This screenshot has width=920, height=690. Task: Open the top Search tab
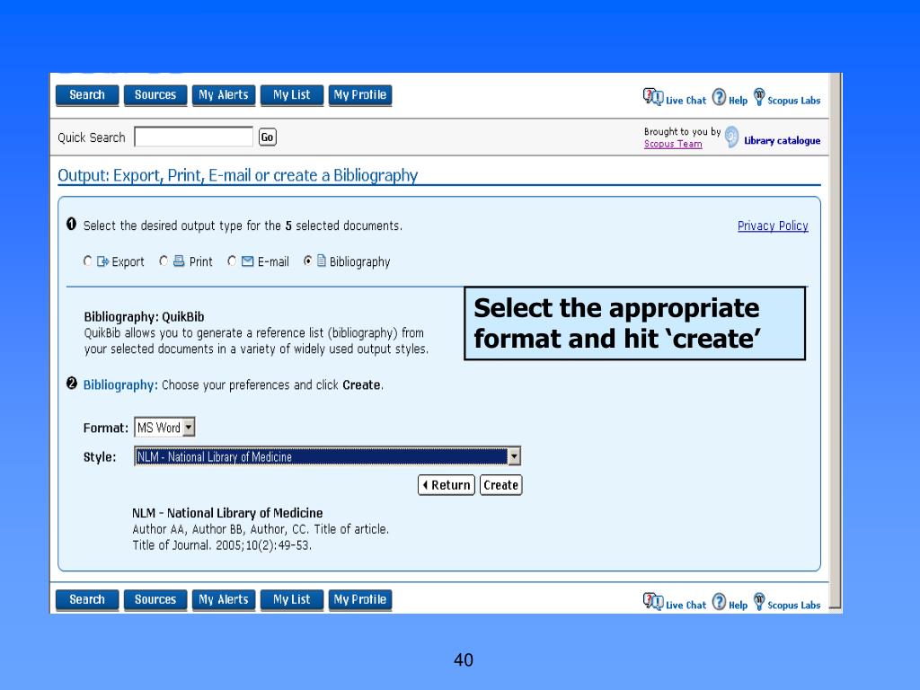[x=87, y=95]
